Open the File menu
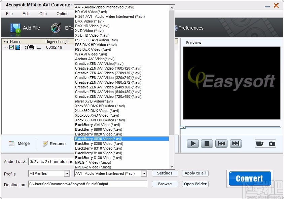 9,14
